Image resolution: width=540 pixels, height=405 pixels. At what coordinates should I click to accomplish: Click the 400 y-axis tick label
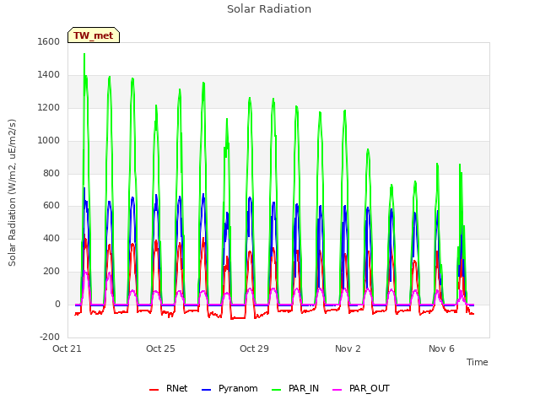[51, 238]
